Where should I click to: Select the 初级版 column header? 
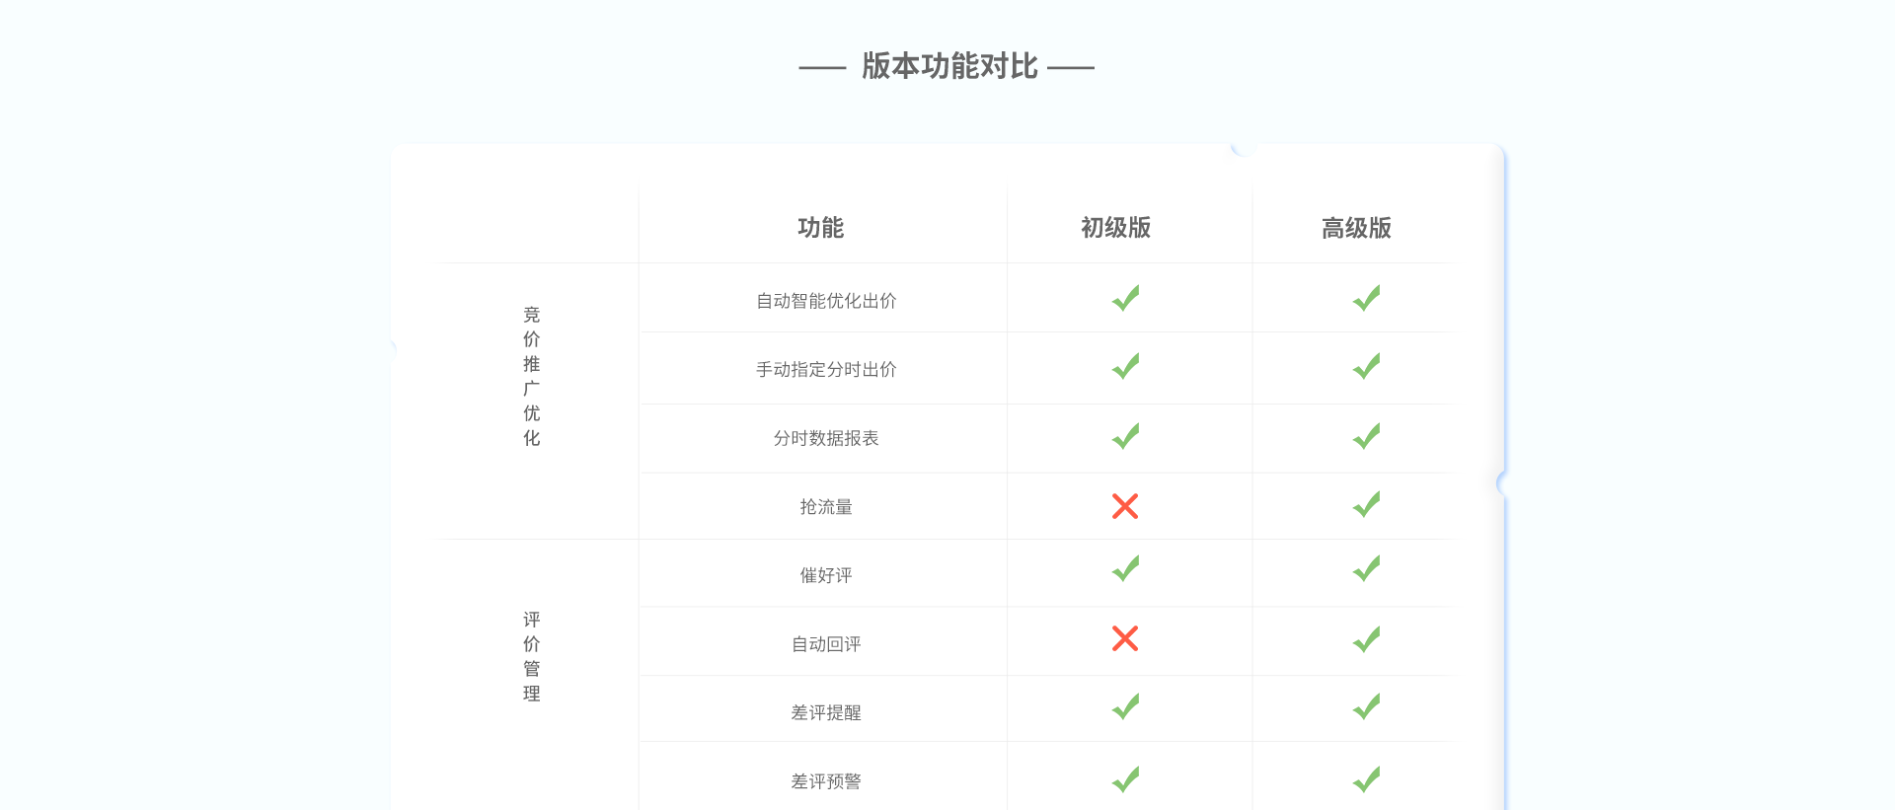[x=1115, y=228]
